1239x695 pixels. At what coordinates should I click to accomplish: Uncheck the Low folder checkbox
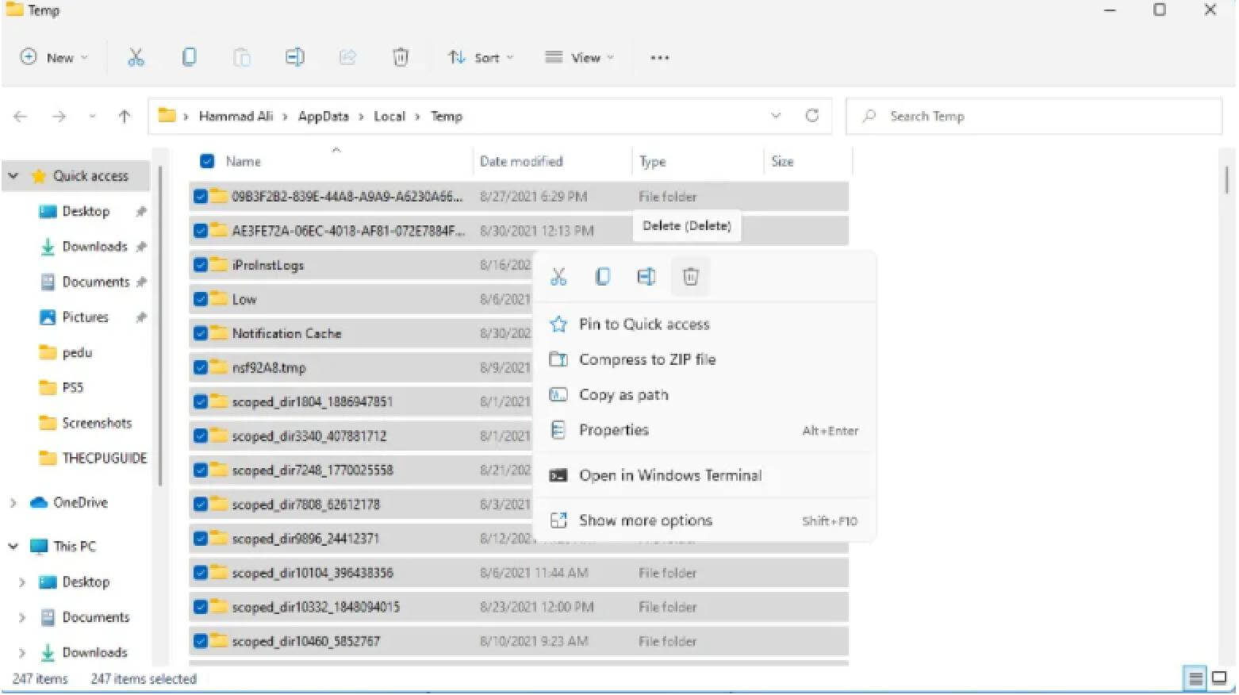tap(201, 299)
